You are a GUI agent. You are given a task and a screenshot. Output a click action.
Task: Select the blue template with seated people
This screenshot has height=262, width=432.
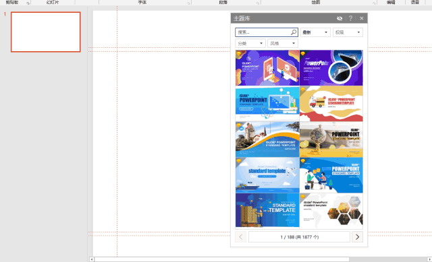click(x=331, y=175)
